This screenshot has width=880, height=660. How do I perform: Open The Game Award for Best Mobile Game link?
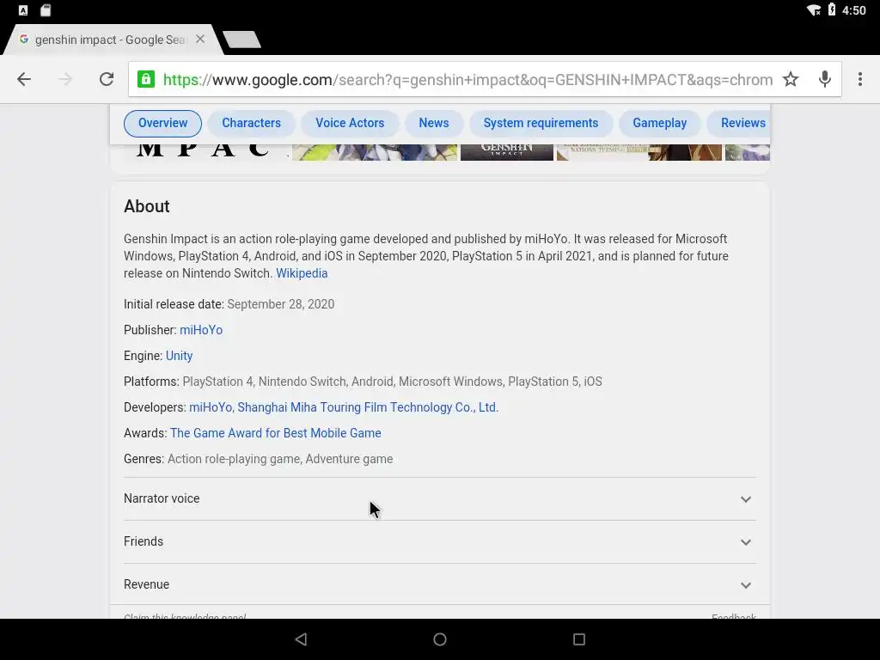(276, 433)
